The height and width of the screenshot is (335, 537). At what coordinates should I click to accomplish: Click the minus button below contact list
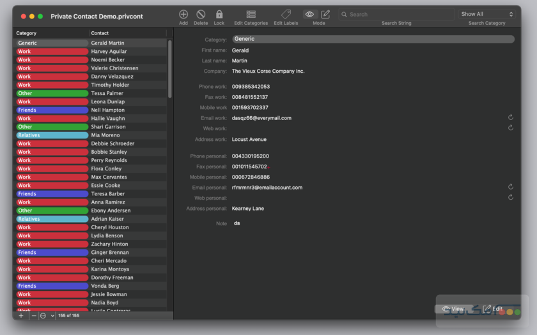[33, 316]
